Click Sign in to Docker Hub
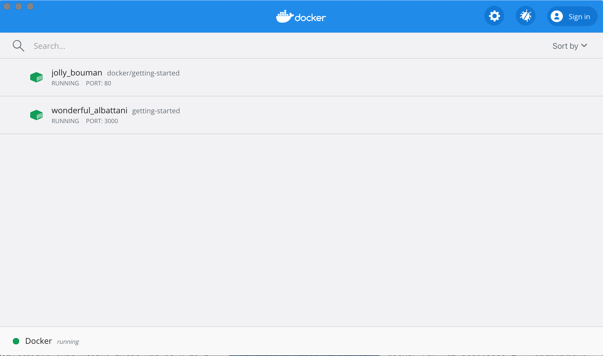The image size is (603, 356). click(579, 16)
